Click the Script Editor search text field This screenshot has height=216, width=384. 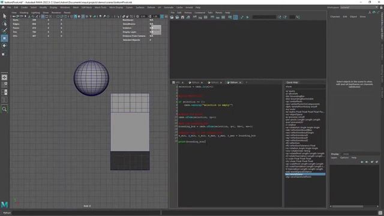tap(264, 17)
